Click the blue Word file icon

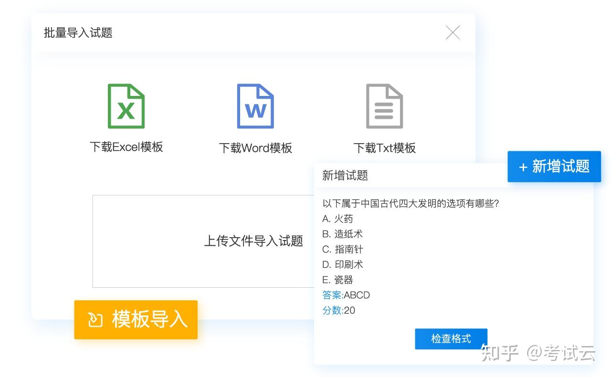tap(255, 106)
